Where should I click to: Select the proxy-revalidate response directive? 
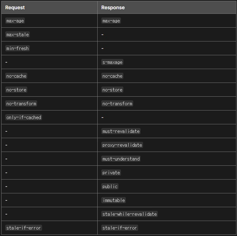click(x=122, y=145)
